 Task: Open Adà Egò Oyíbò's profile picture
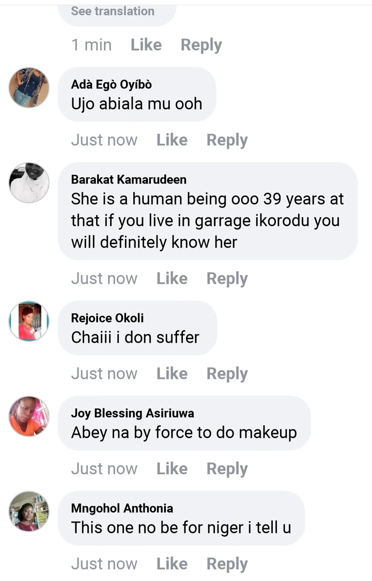pos(29,87)
